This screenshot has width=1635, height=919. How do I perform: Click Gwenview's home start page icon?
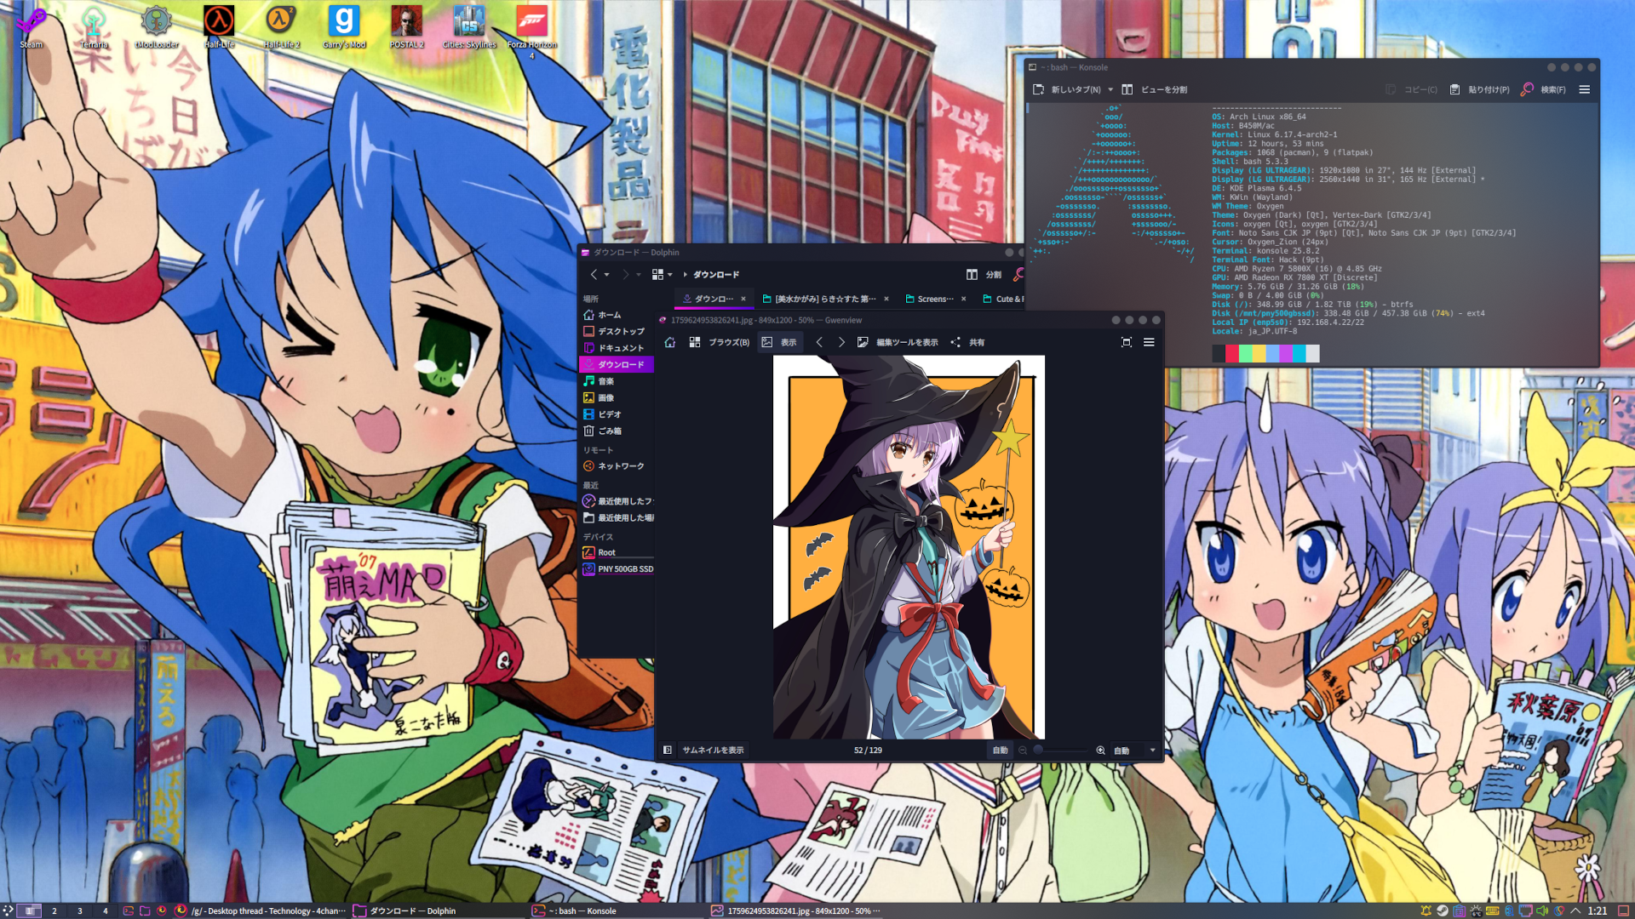[670, 342]
